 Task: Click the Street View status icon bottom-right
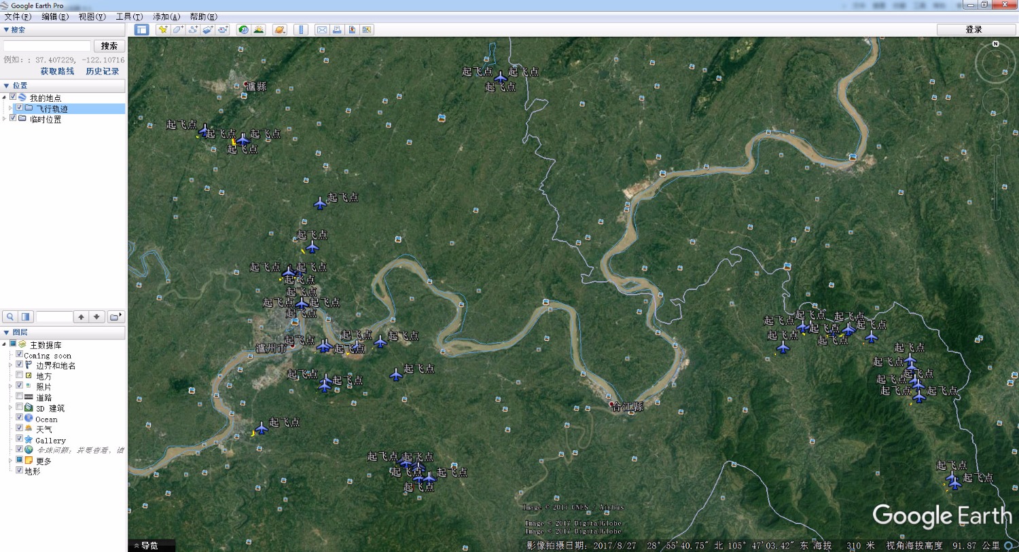tap(1009, 546)
